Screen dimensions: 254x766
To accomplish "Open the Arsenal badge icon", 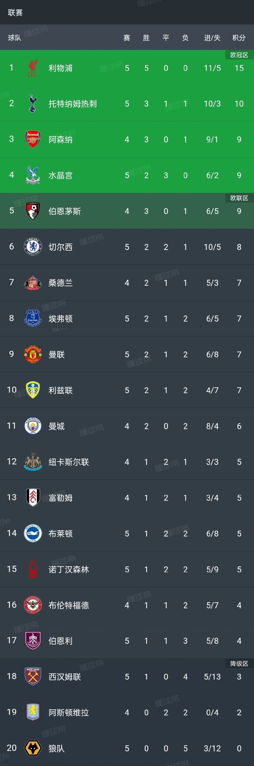I will (x=33, y=139).
